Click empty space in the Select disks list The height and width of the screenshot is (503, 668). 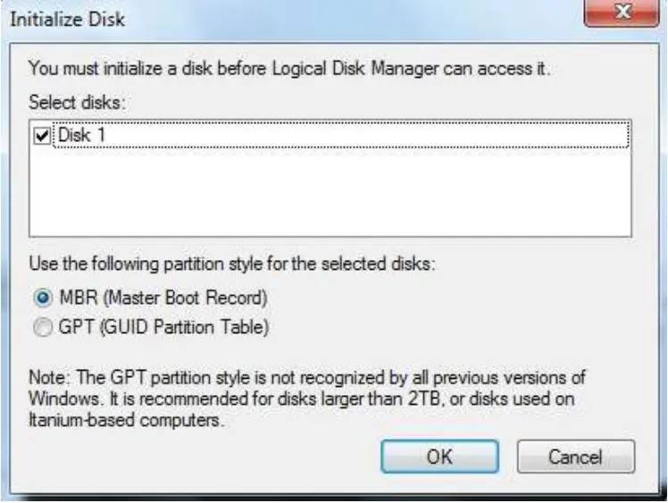click(x=330, y=197)
